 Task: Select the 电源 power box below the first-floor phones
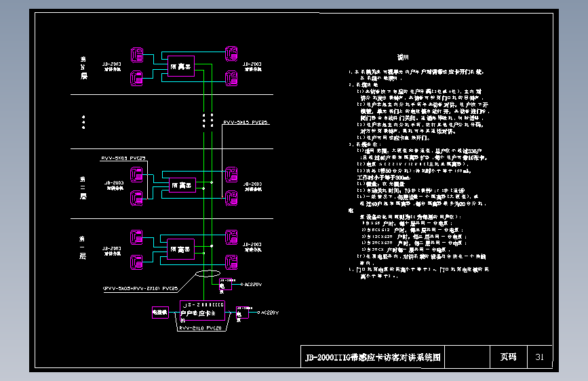point(225,284)
